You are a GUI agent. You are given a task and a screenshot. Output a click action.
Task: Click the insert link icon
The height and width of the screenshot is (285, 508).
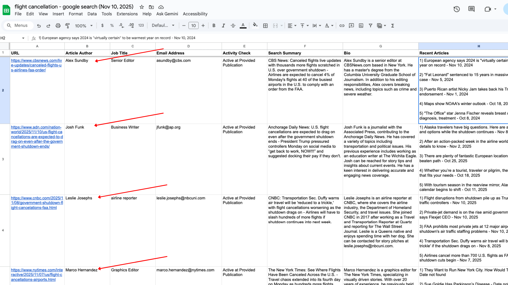(342, 26)
